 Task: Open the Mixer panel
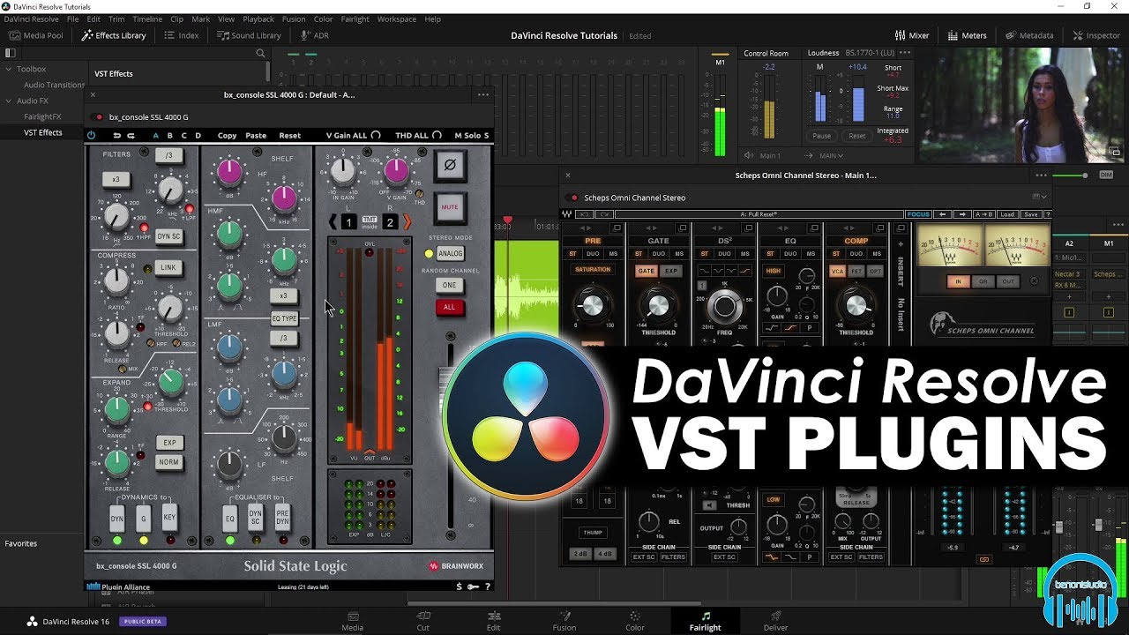click(x=912, y=35)
